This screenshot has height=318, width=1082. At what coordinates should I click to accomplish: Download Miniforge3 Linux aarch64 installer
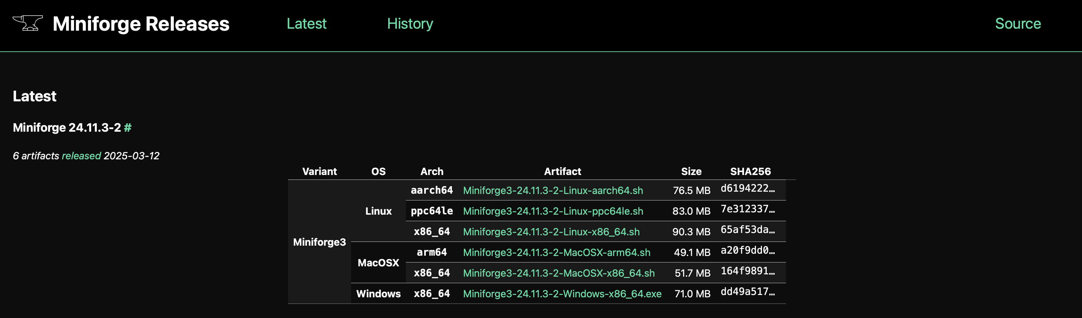click(553, 190)
